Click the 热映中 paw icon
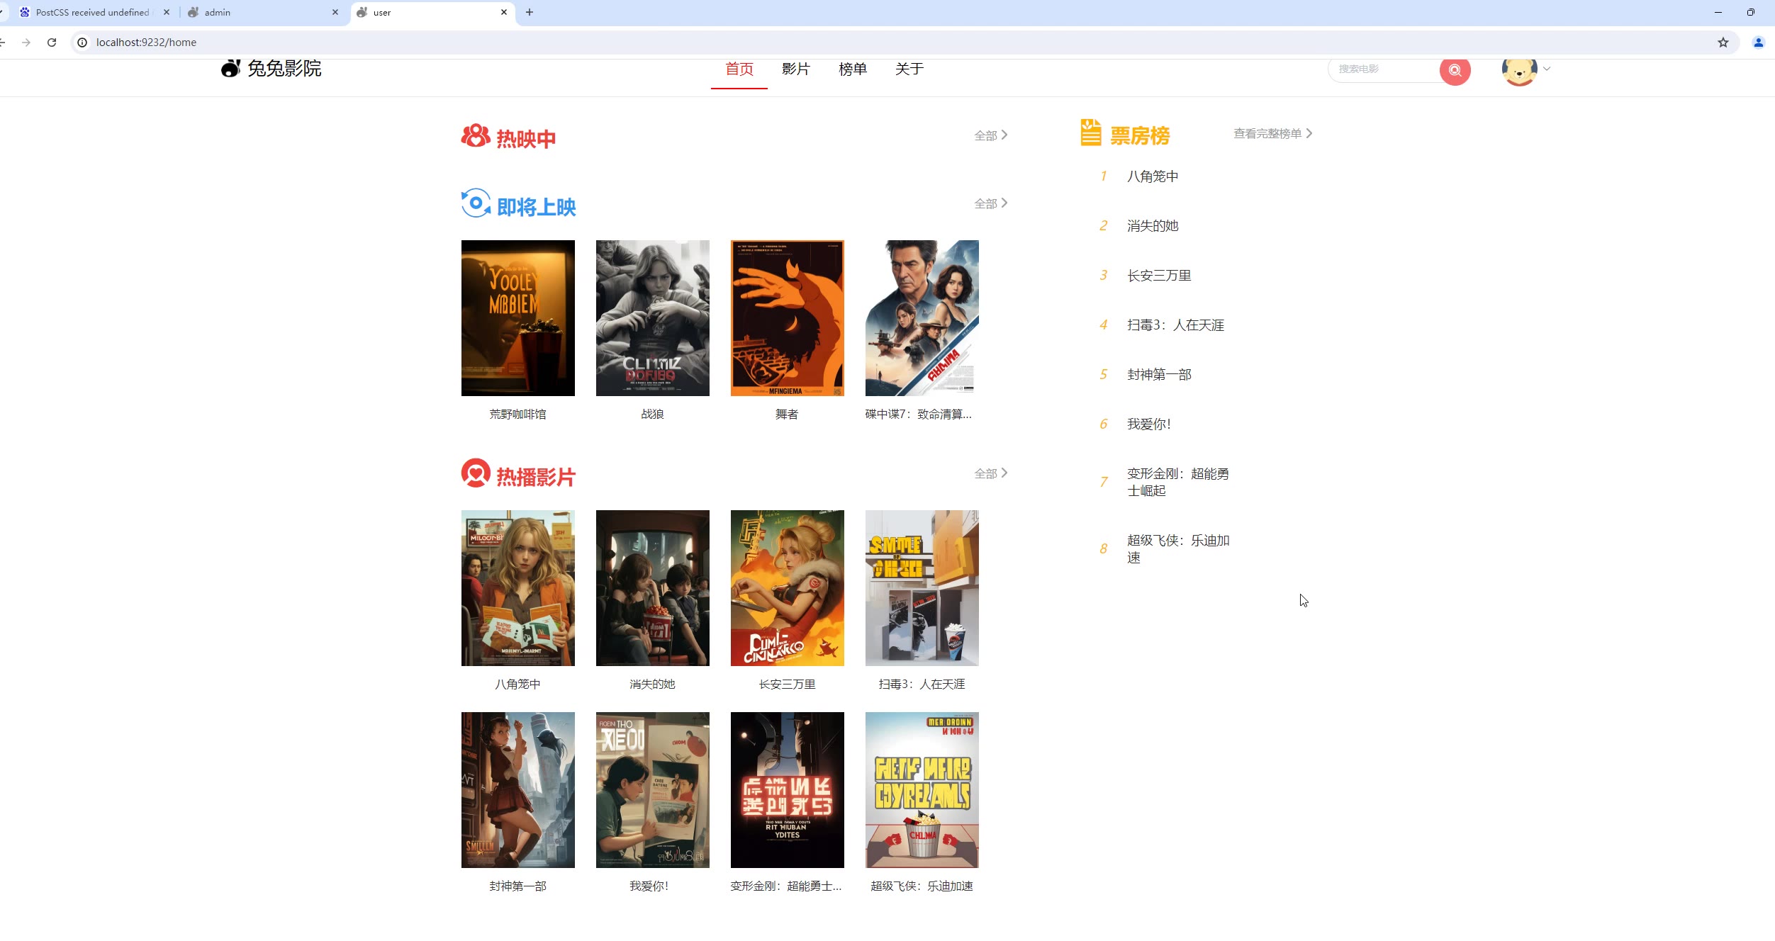The width and height of the screenshot is (1775, 941). (476, 135)
